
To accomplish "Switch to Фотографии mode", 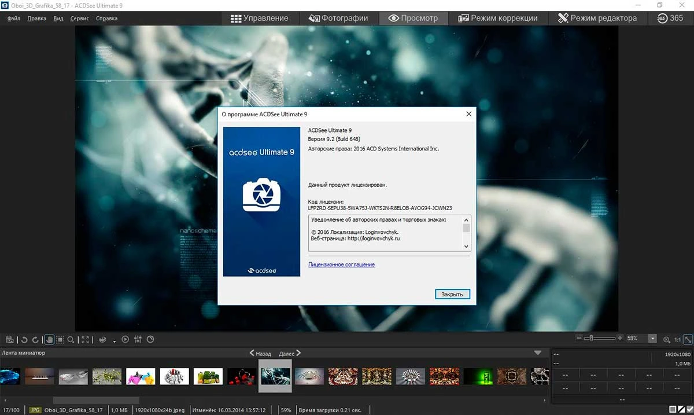I will tap(338, 18).
